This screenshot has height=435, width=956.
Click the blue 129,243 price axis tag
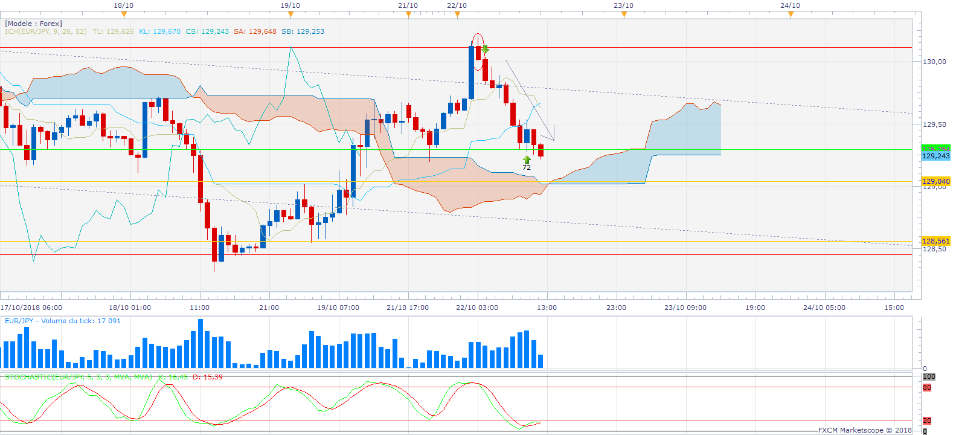pyautogui.click(x=936, y=156)
